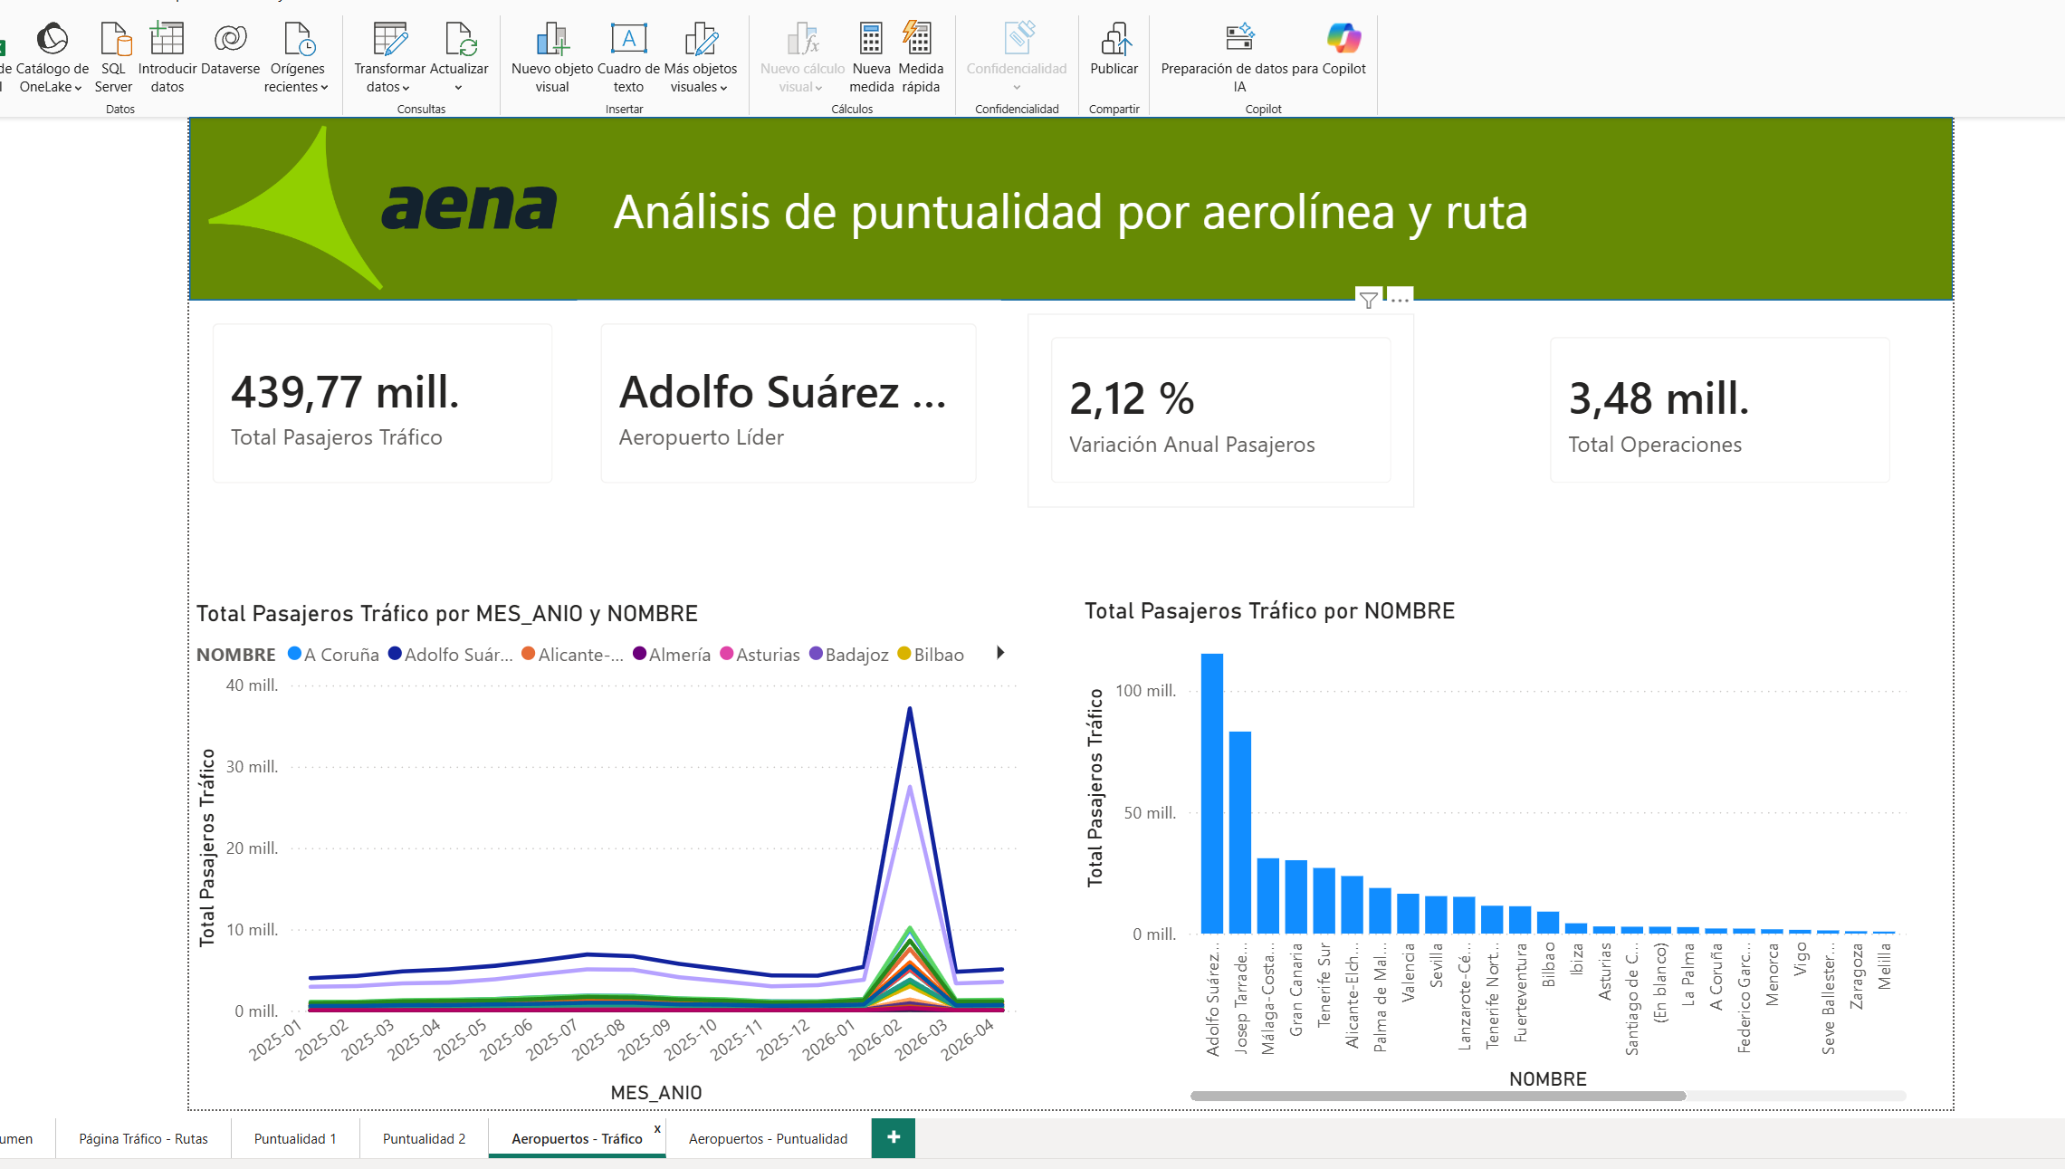Toggle Asturias legend series
This screenshot has height=1169, width=2065.
(x=760, y=655)
